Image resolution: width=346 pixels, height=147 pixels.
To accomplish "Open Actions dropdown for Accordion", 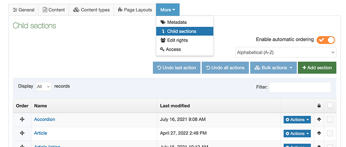I will click(297, 119).
